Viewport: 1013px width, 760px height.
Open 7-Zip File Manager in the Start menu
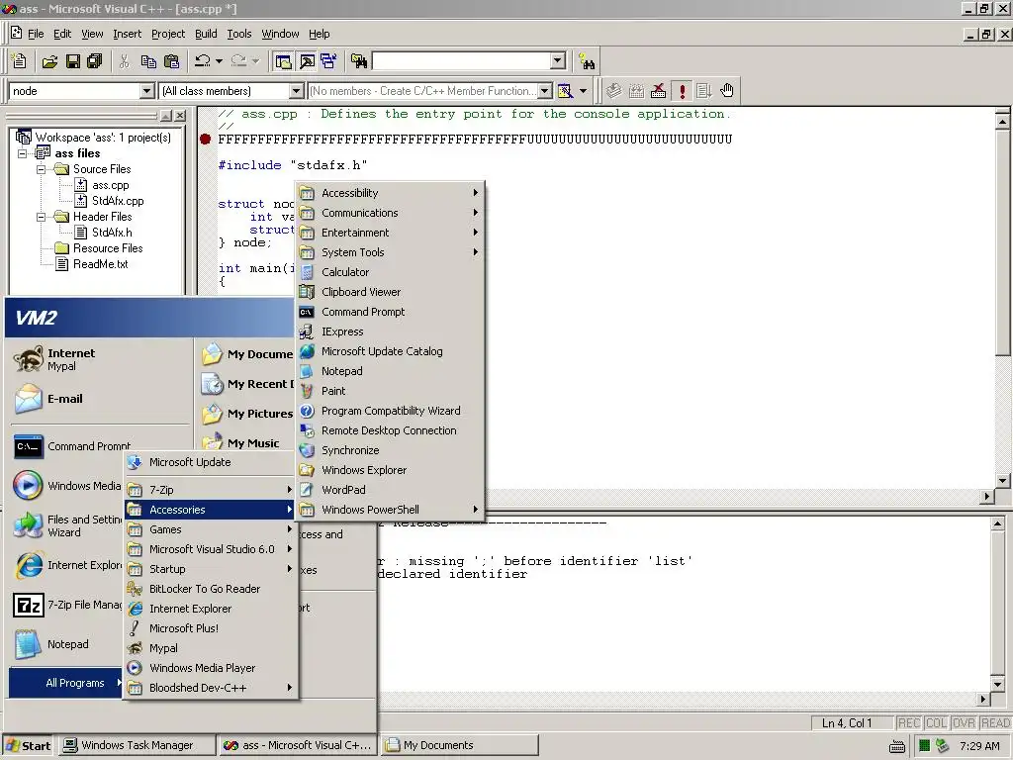point(67,606)
